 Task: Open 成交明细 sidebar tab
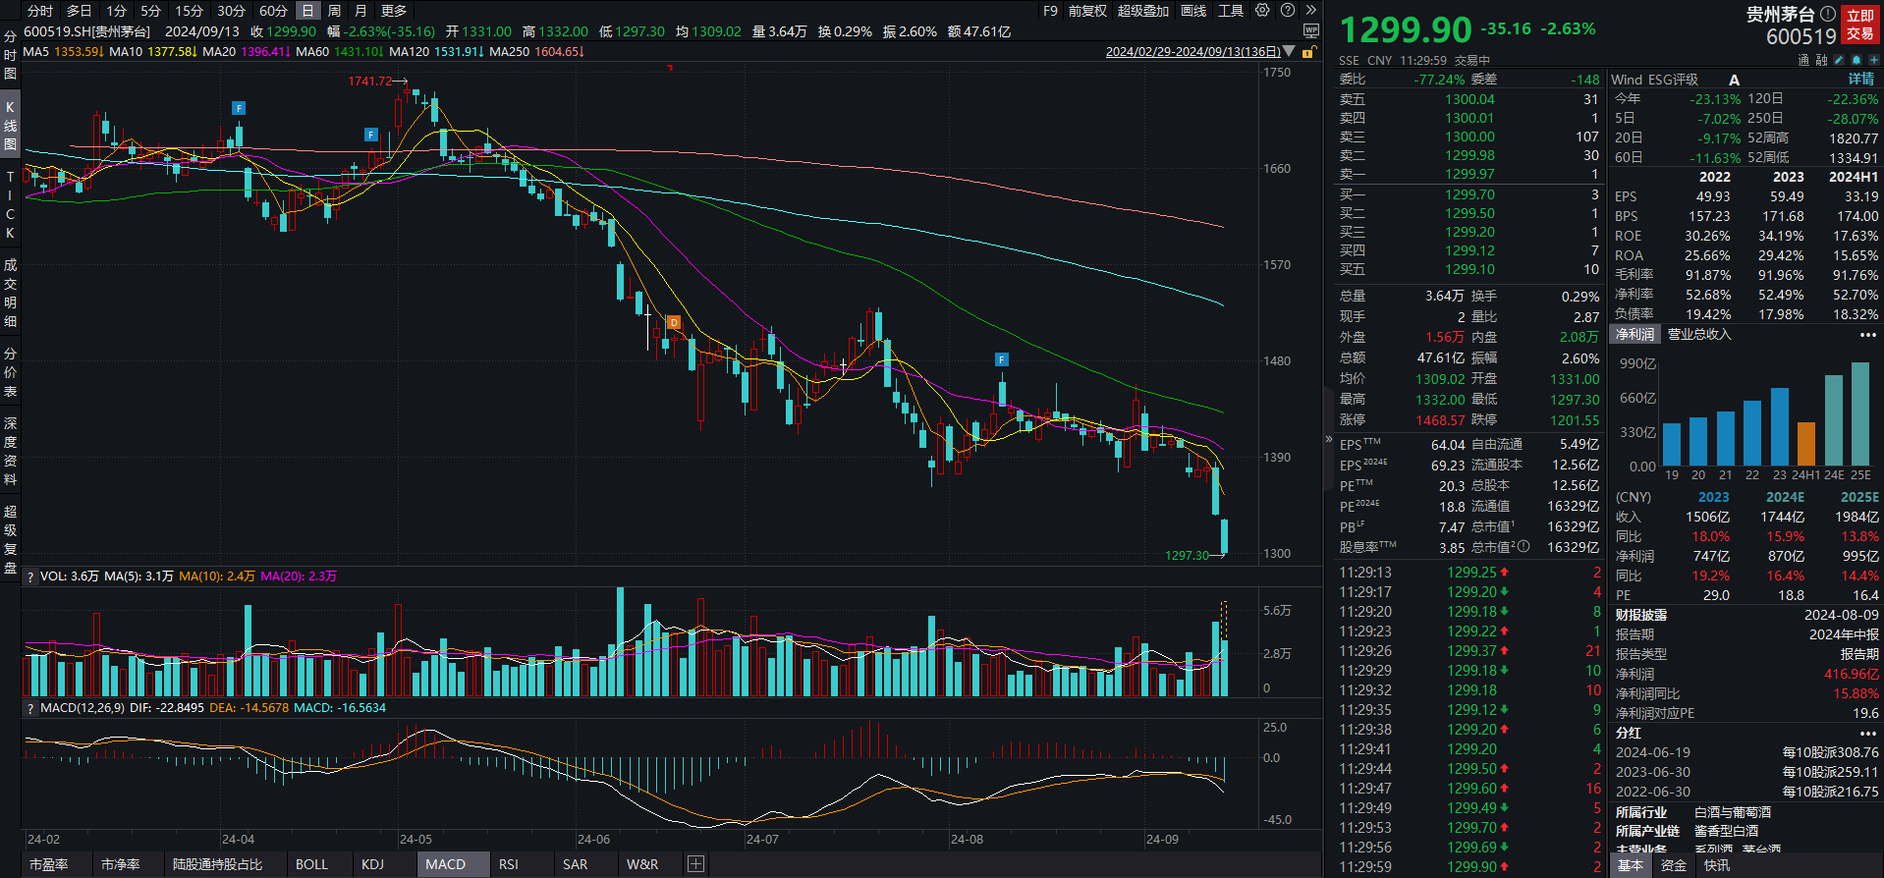pos(10,293)
